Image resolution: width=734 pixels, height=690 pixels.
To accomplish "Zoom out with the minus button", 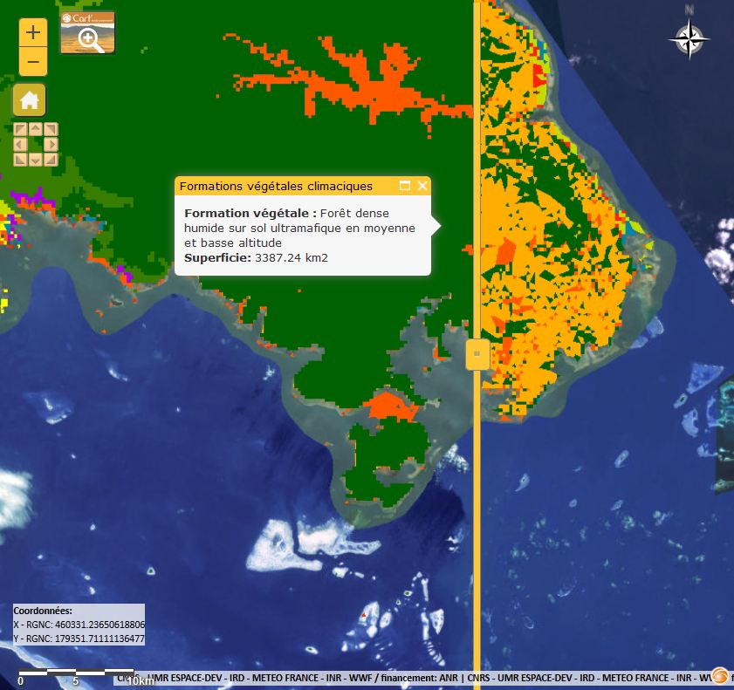I will [32, 62].
